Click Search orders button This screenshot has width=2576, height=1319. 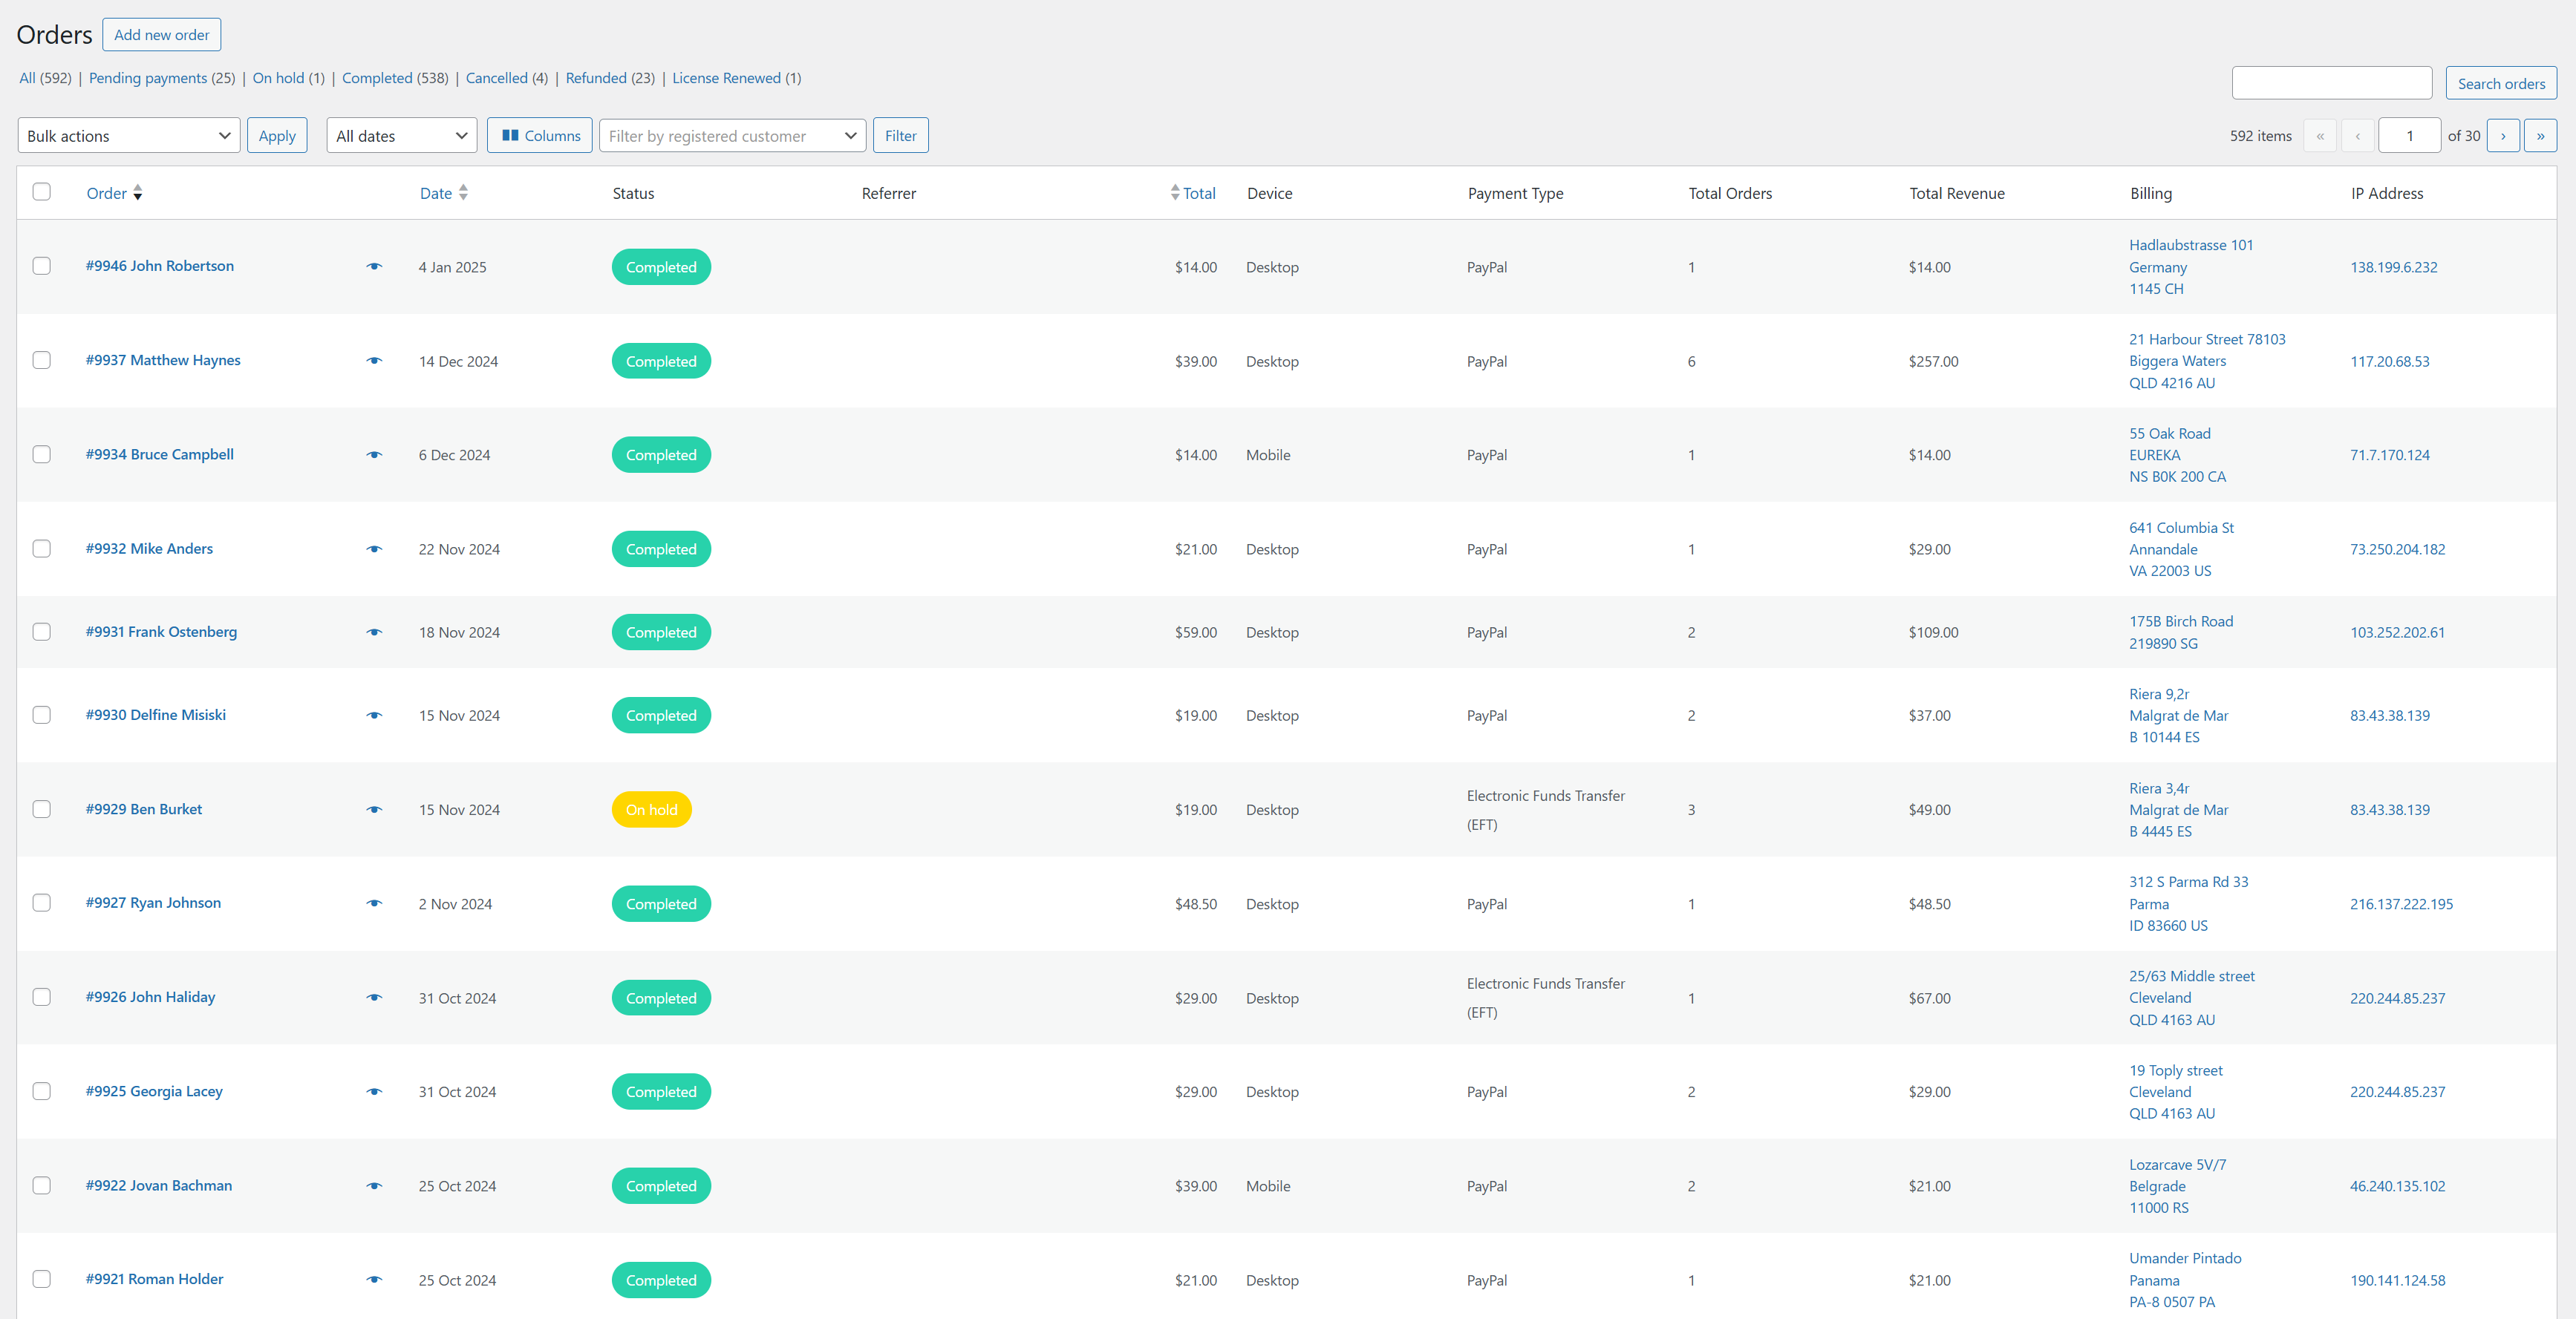click(2501, 84)
